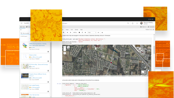Open the Insert menu
This screenshot has height=98, width=174.
[67, 30]
